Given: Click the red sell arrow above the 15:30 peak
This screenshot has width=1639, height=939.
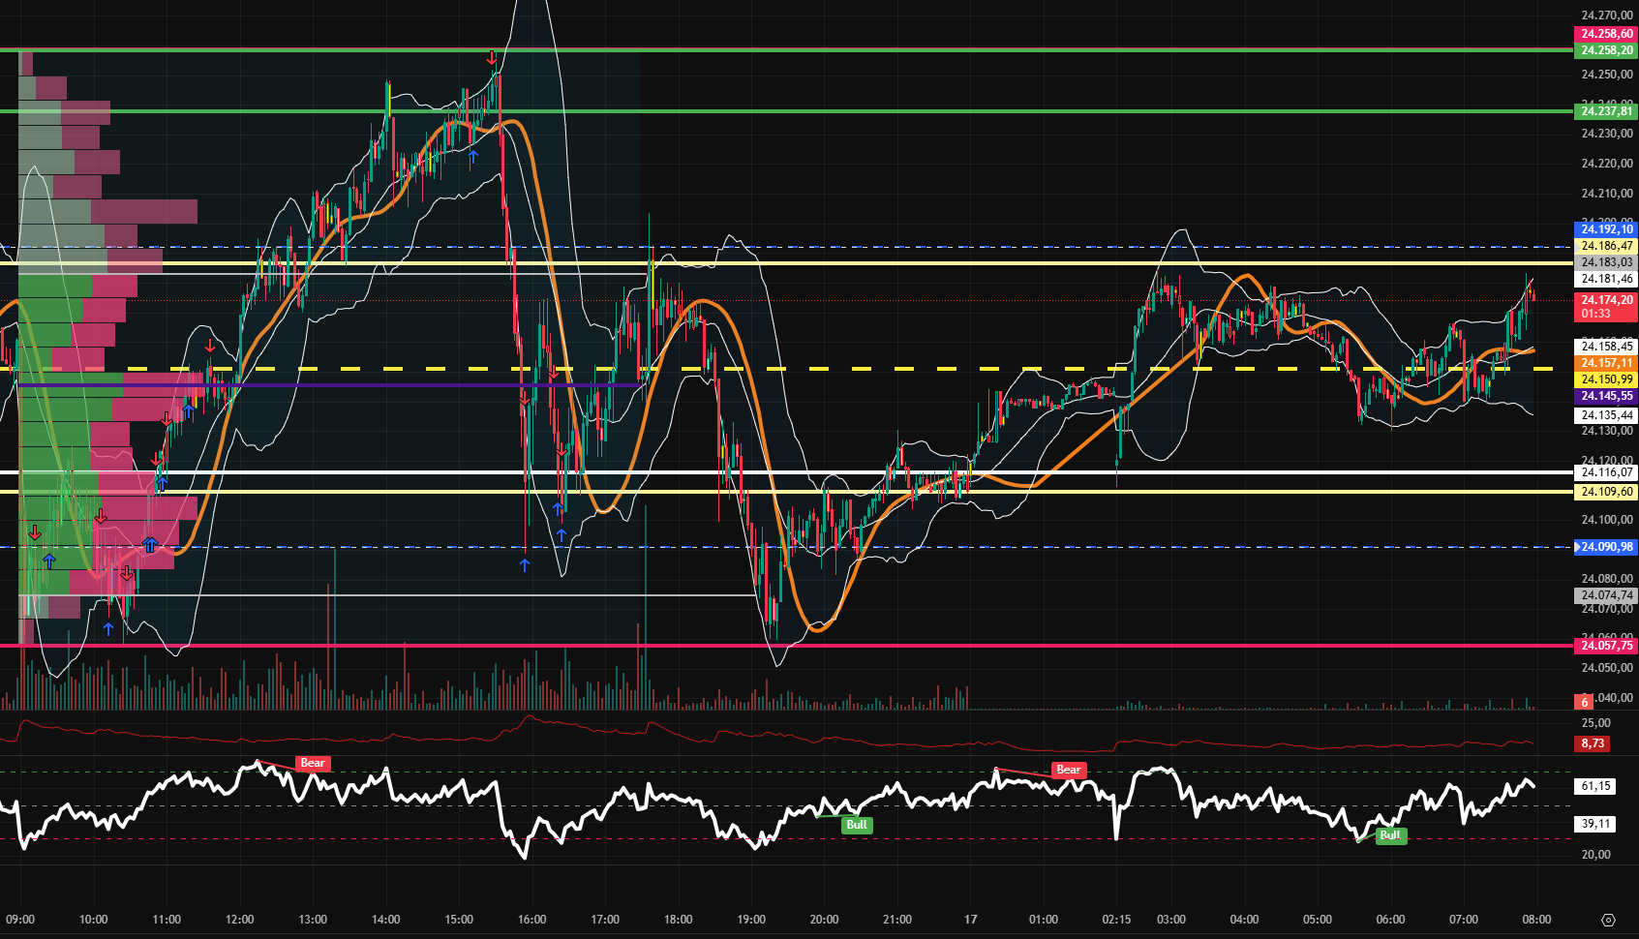Looking at the screenshot, I should point(492,58).
